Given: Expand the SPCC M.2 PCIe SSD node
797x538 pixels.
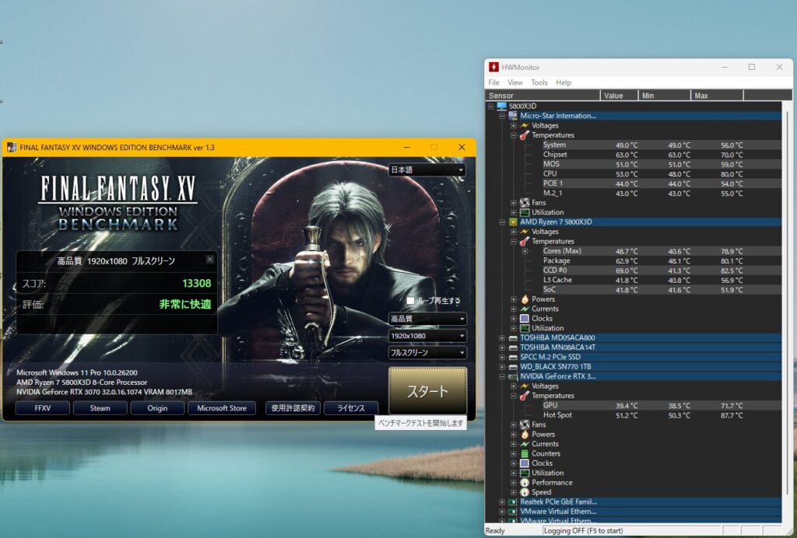Looking at the screenshot, I should (502, 358).
